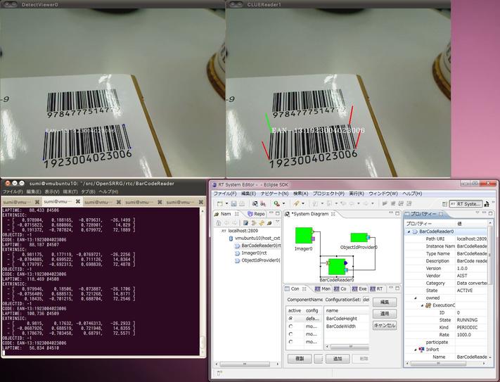This screenshot has height=382, width=500.
Task: Collapse the BarCodeReader0 node in properties
Action: pos(409,232)
